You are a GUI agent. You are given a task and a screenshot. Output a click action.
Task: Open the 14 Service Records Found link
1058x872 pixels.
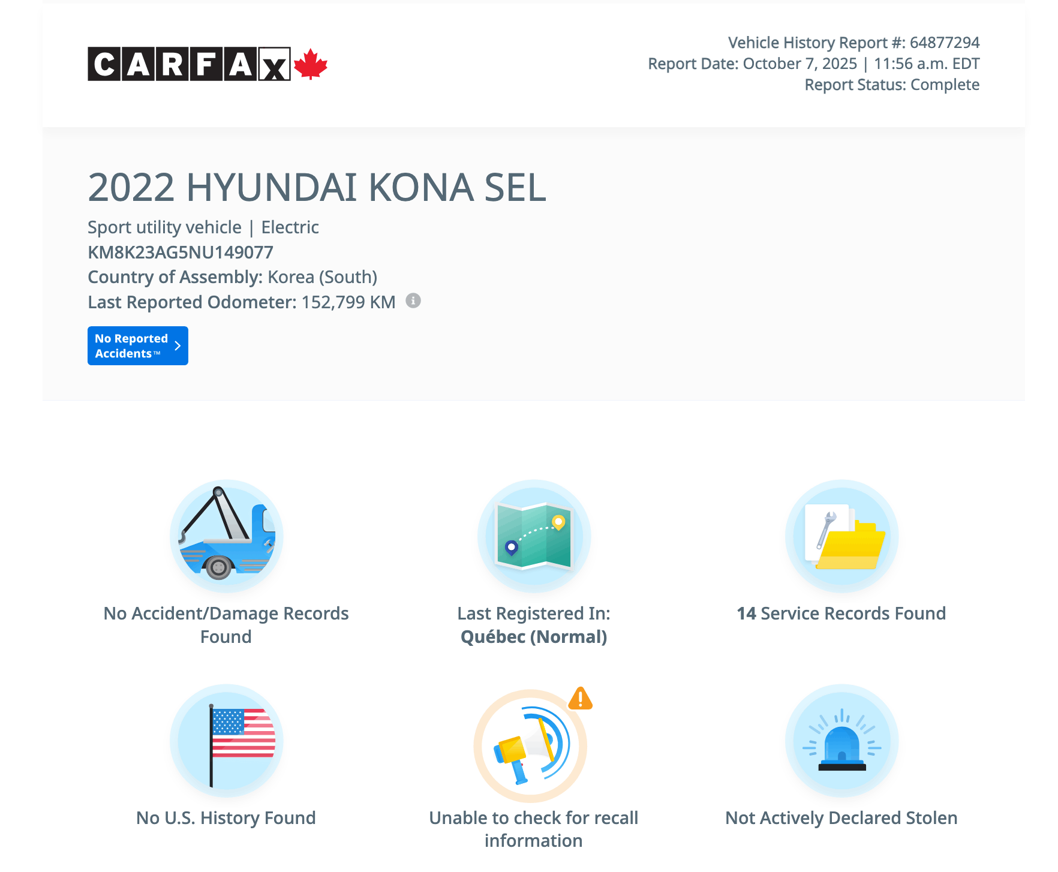click(841, 614)
